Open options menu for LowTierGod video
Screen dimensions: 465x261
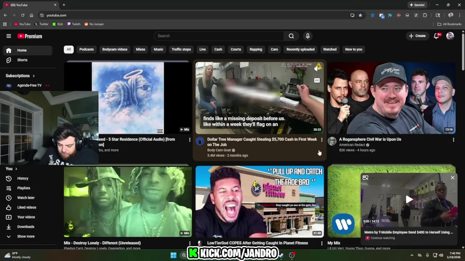pyautogui.click(x=322, y=243)
